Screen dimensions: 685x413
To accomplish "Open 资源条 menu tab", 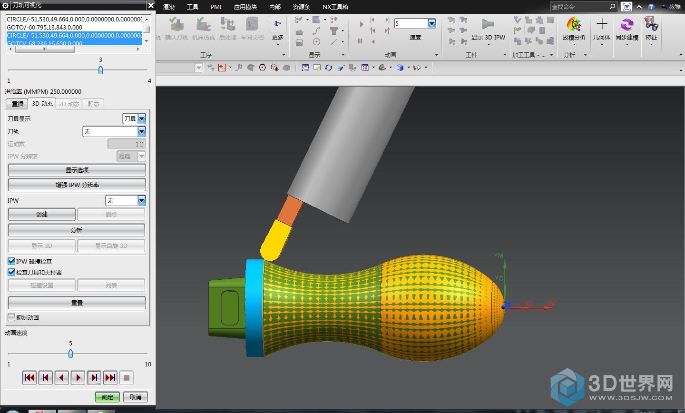I will [302, 7].
